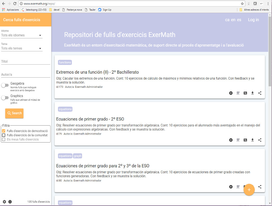Image resolution: width=272 pixels, height=206 pixels.
Task: Open the 'Pestanya nova' bookmark
Action: [x=72, y=10]
